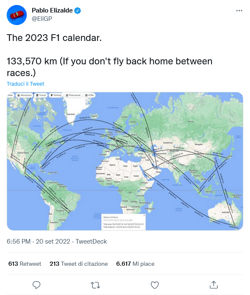Open the Pablo Elizalde display name

click(52, 10)
